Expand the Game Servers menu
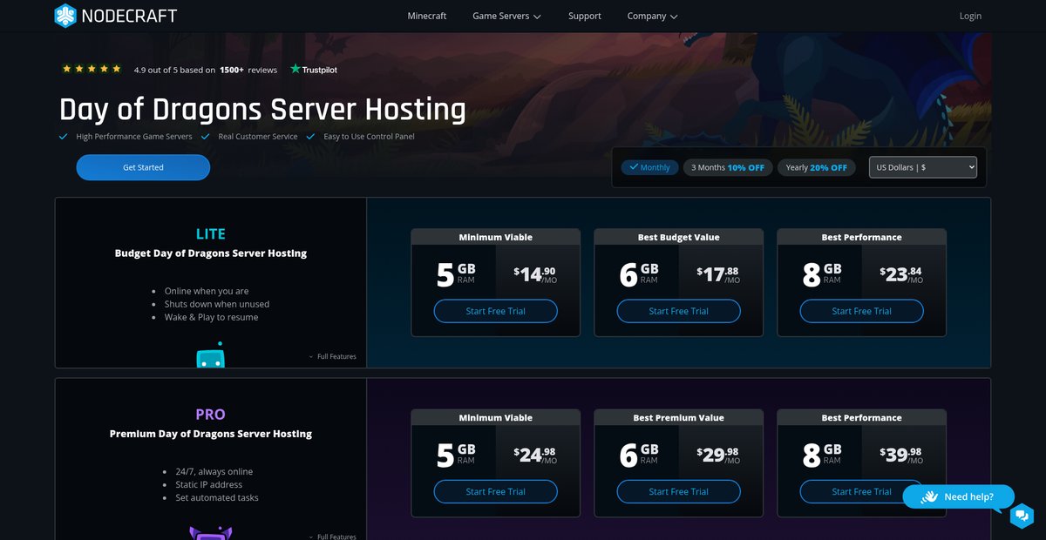1046x540 pixels. click(506, 16)
